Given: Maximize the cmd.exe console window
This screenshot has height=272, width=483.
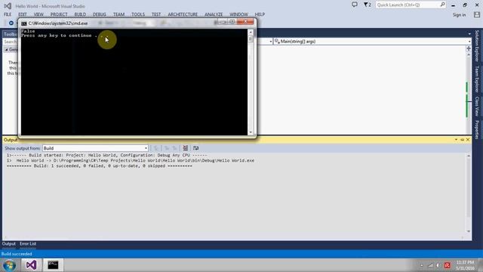Looking at the screenshot, I should coord(232,22).
